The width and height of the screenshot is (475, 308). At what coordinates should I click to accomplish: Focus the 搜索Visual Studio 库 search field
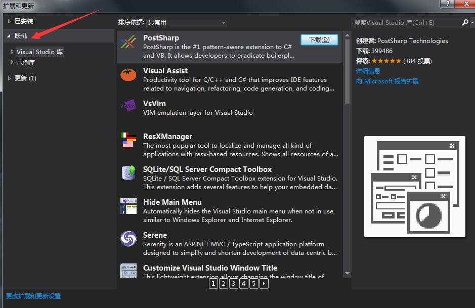click(x=407, y=22)
